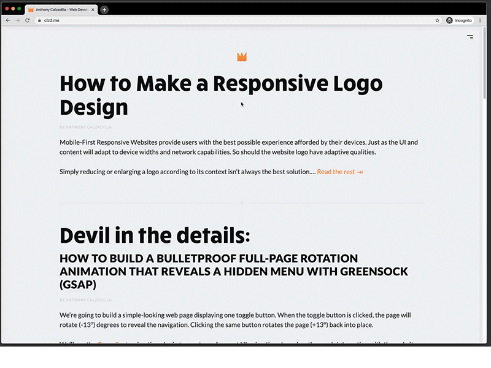
Task: Click the macOS green fullscreen button
Action: tap(19, 9)
